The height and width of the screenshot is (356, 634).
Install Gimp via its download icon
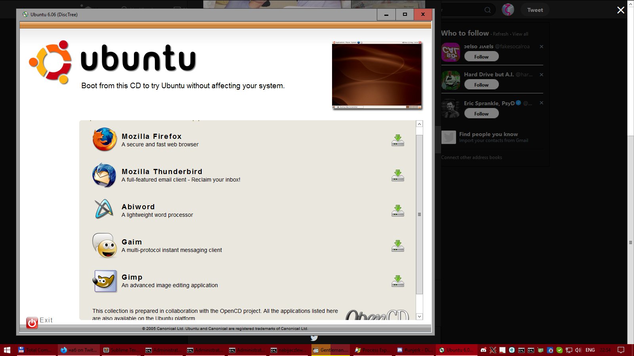(x=397, y=281)
